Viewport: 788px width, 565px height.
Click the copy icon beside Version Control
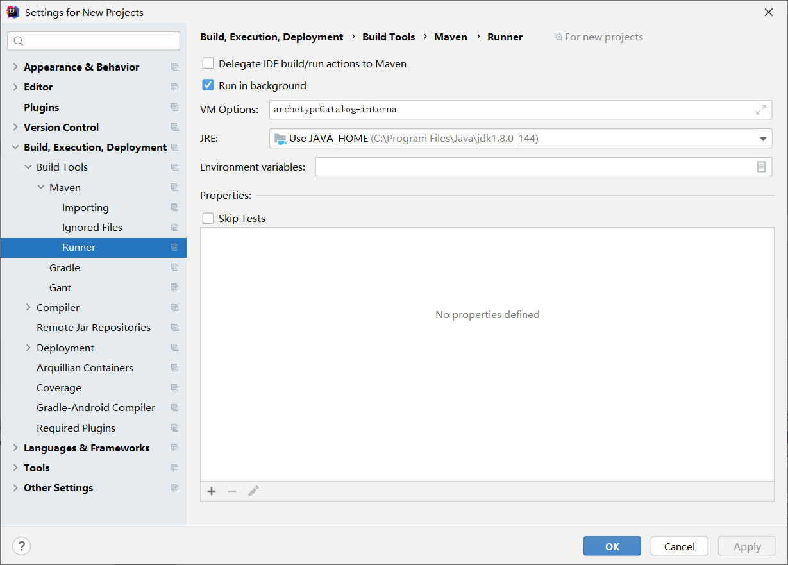174,127
